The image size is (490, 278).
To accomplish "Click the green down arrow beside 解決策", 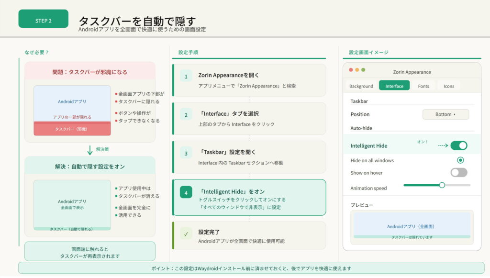I will coord(89,149).
